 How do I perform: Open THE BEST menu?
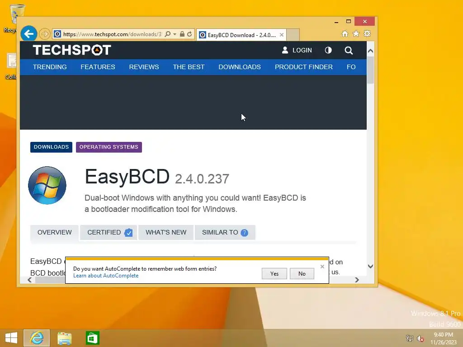[x=189, y=67]
